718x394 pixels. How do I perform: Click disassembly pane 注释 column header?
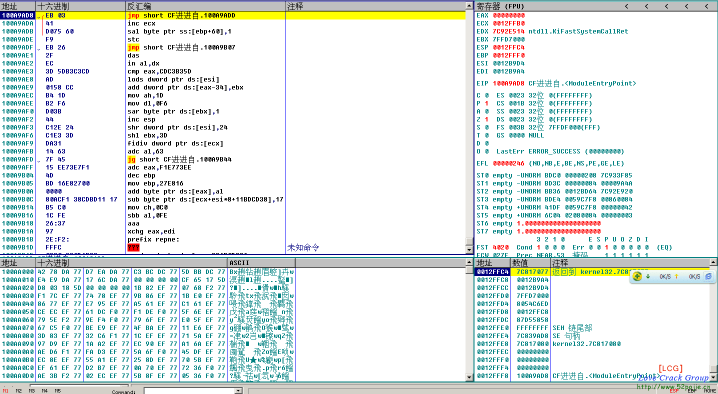(375, 6)
